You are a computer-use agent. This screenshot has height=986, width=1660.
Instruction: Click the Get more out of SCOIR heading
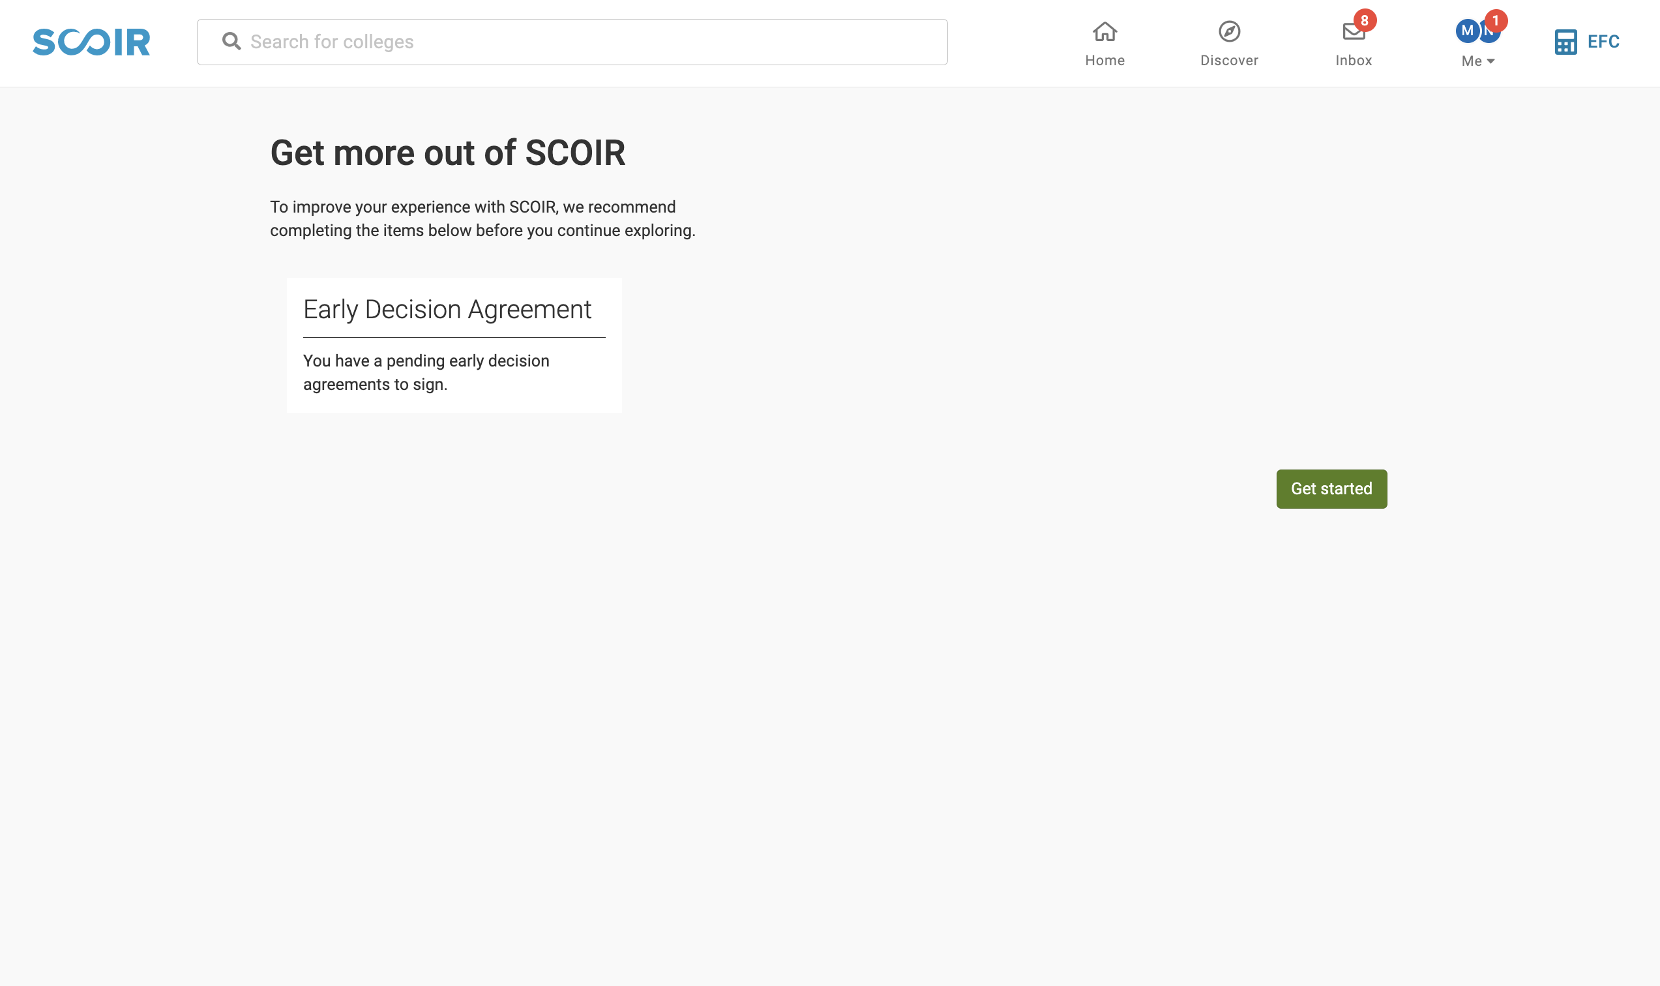click(447, 153)
